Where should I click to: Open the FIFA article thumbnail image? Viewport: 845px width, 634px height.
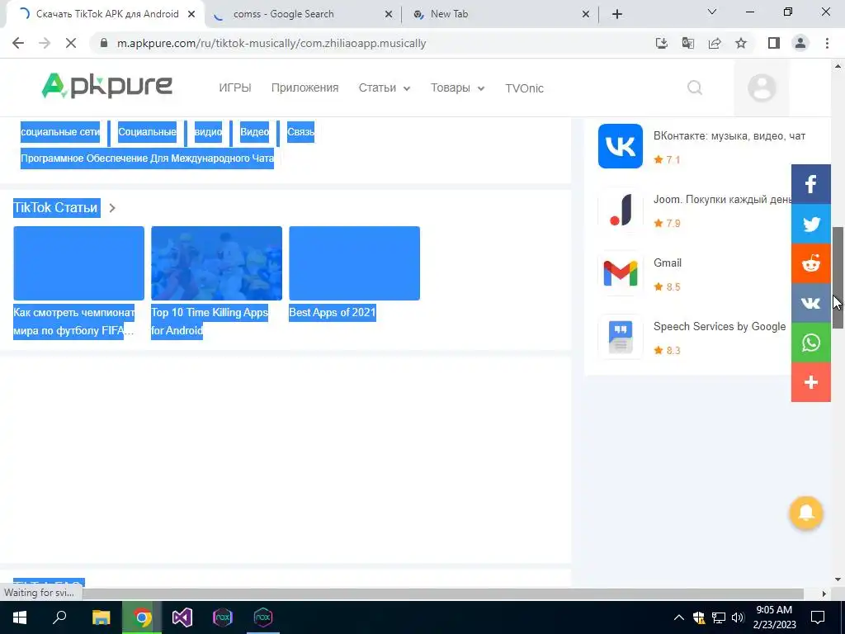point(78,263)
